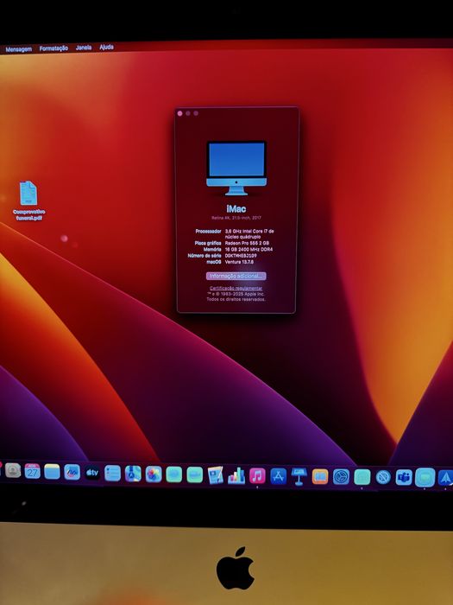This screenshot has width=453, height=605.
Task: Click the 3,6 GHz Intel Core i7 value
Action: (249, 234)
